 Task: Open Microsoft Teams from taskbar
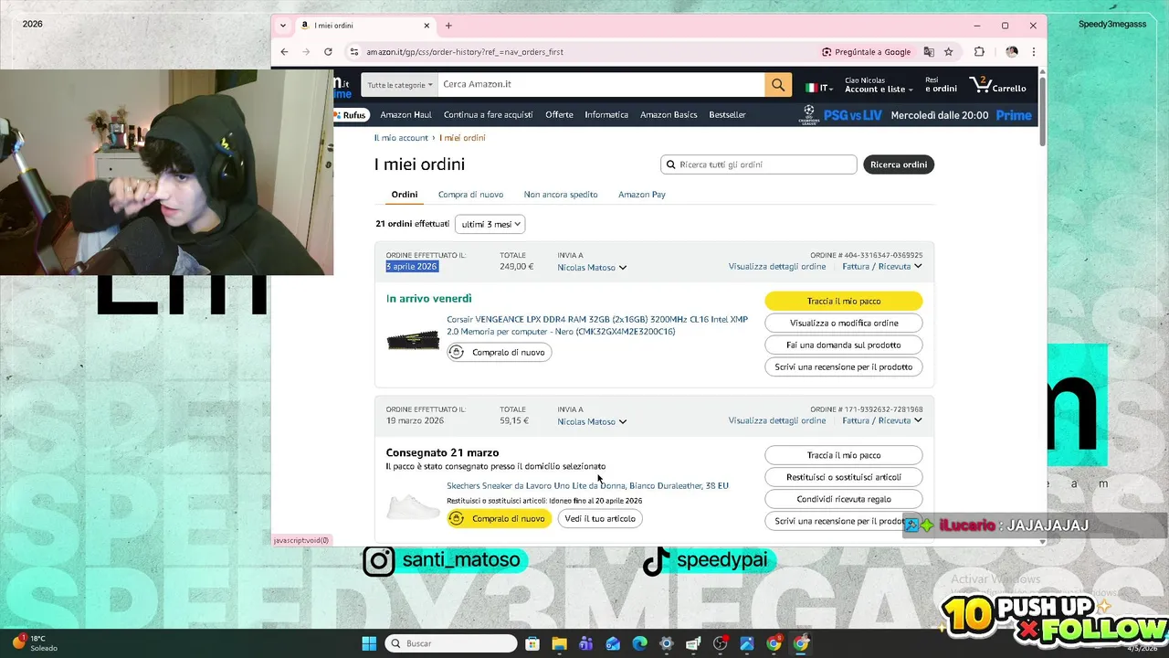click(585, 643)
